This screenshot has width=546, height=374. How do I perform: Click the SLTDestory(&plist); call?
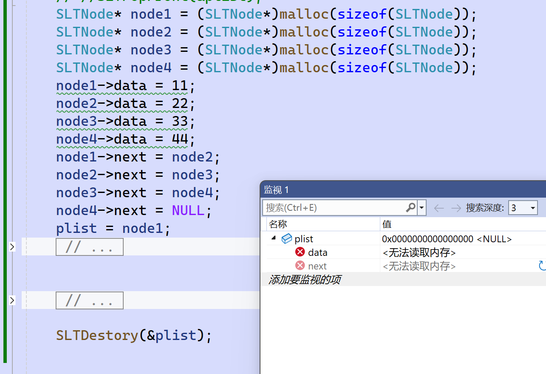[x=134, y=336]
